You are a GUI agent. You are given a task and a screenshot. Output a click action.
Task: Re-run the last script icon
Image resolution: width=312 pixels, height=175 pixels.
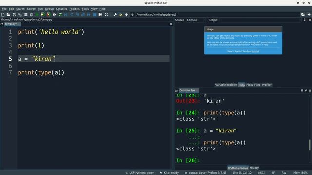point(60,15)
